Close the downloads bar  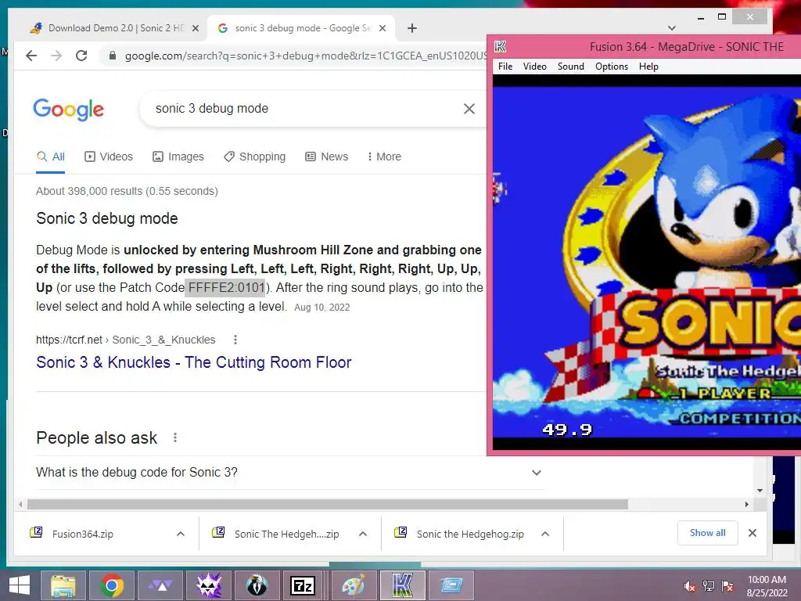click(x=753, y=533)
